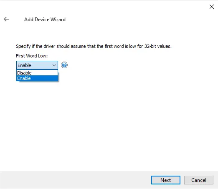This screenshot has width=218, height=189.
Task: Go back to previous wizard page
Action: coord(6,19)
